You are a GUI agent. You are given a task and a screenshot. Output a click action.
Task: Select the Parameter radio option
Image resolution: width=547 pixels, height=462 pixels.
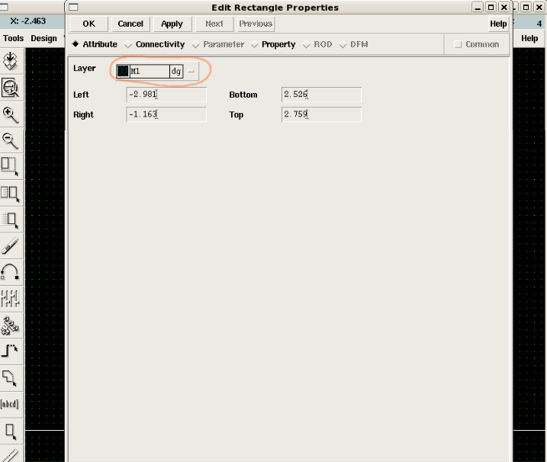tap(218, 44)
